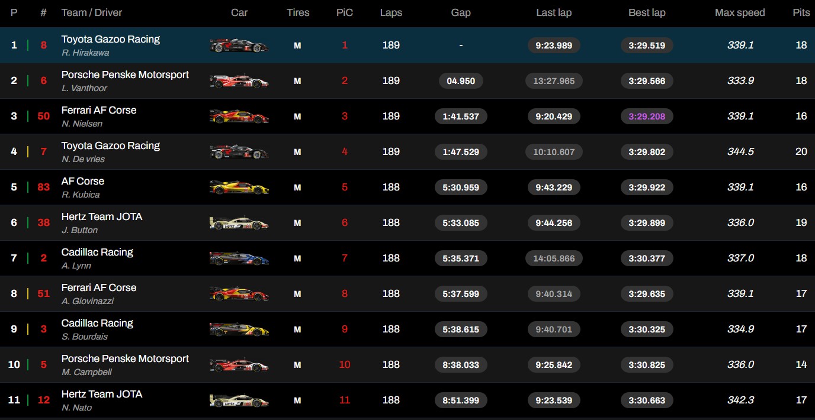Sort by the Max speed column header

[740, 12]
